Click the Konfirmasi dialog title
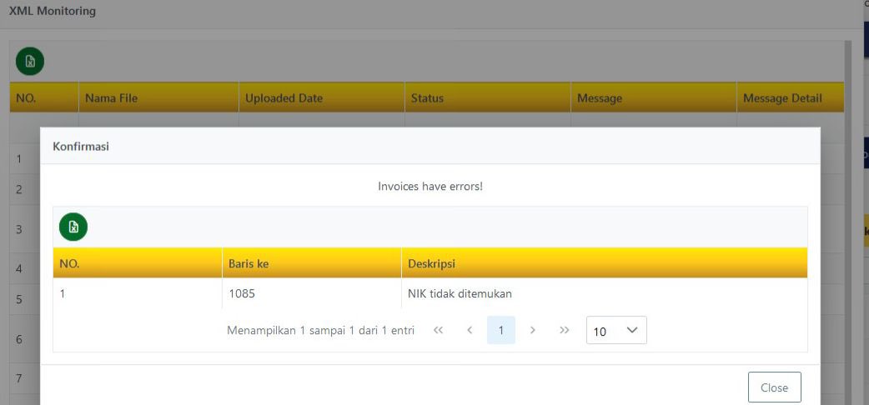This screenshot has width=869, height=405. coord(80,147)
